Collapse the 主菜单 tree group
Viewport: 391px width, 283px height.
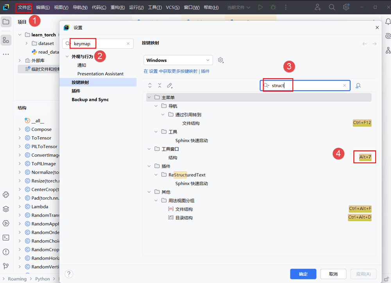149,97
